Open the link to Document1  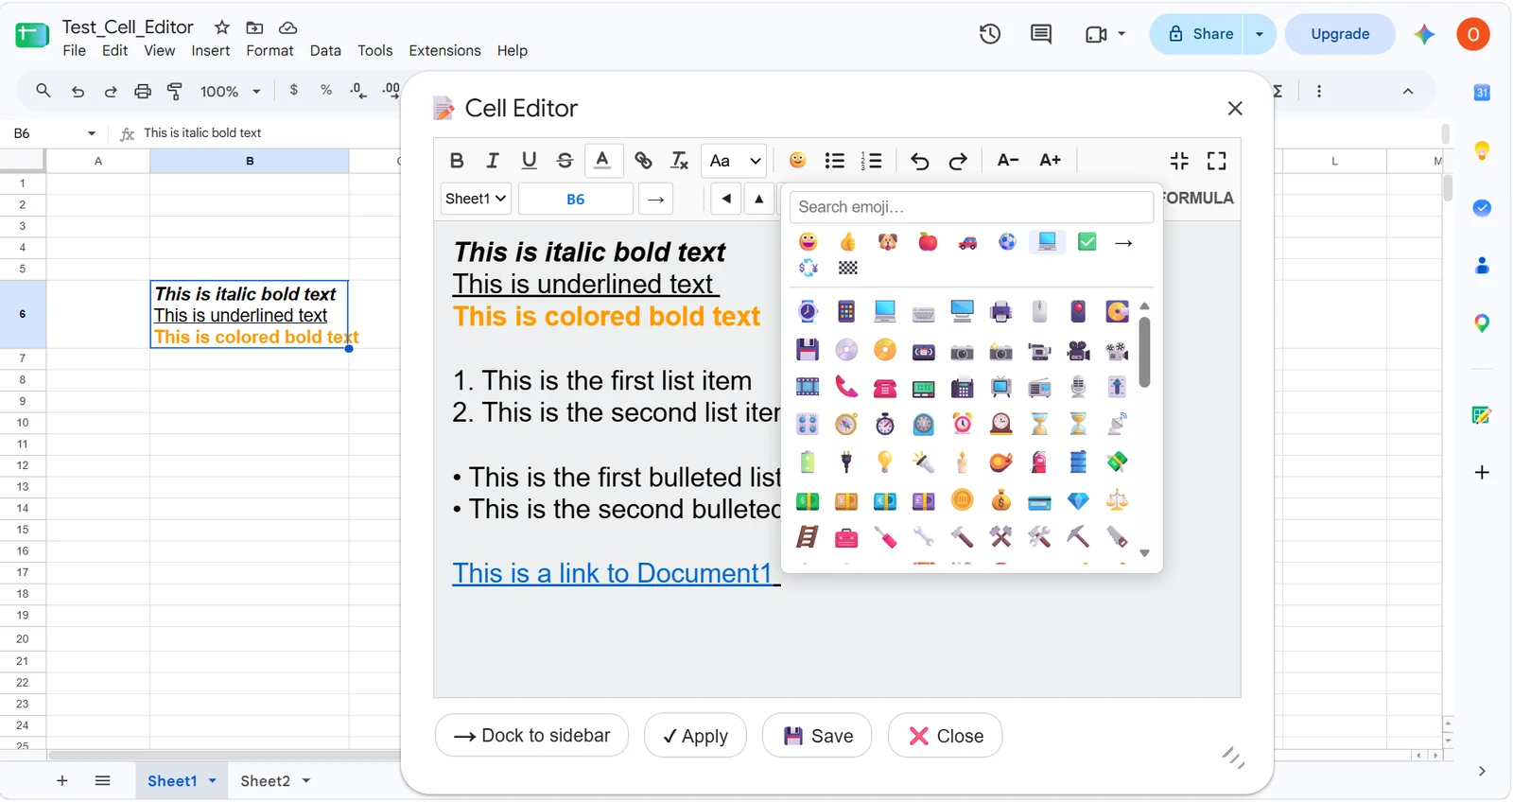pyautogui.click(x=614, y=573)
